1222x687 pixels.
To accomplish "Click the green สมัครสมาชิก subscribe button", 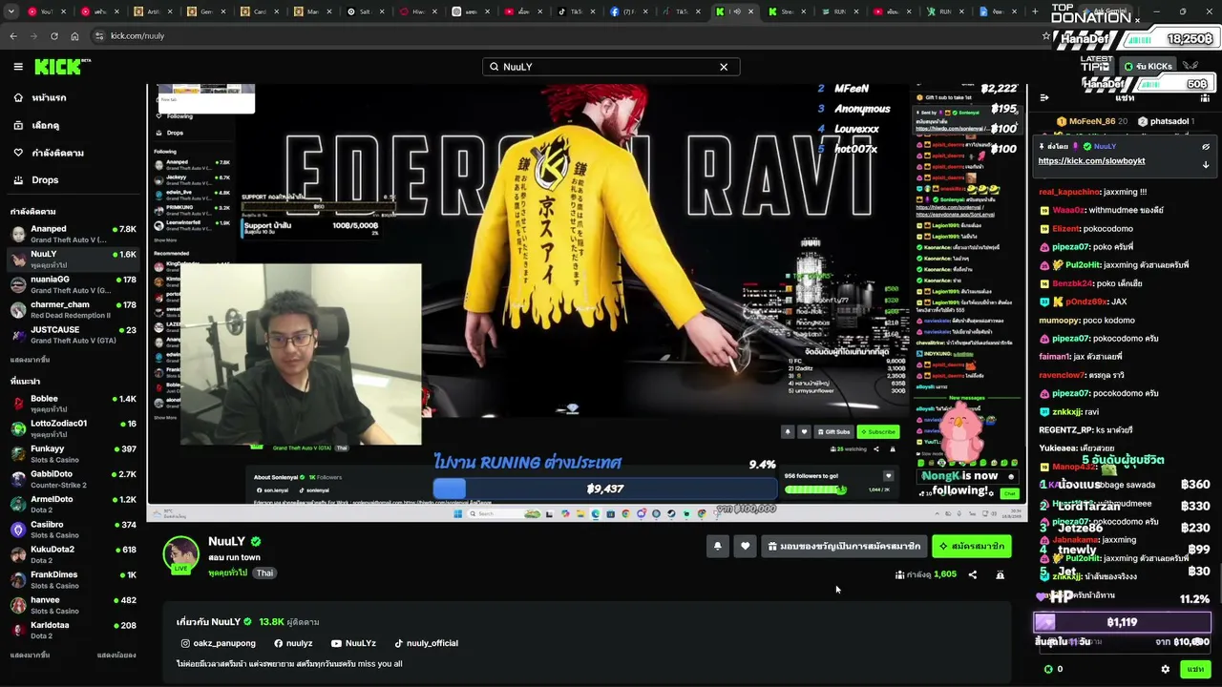I will (972, 547).
